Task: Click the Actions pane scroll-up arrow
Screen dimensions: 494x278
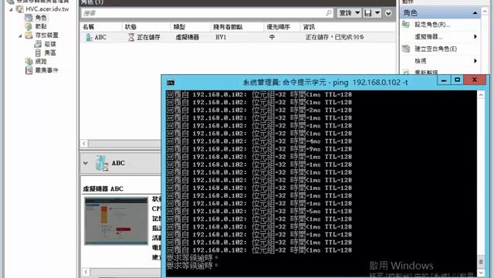Action: coord(485,12)
